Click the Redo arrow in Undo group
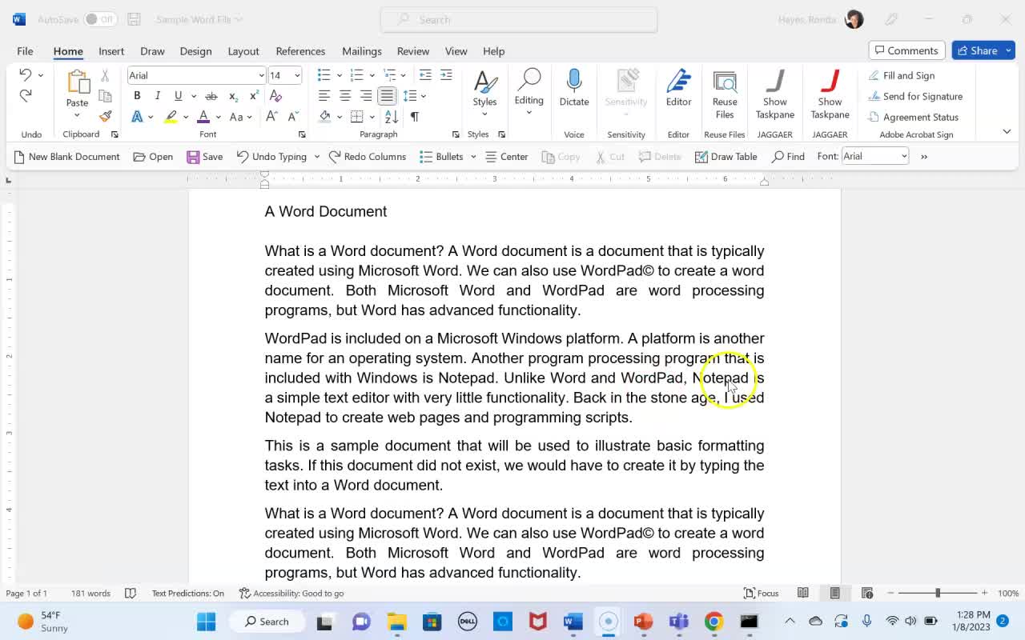The width and height of the screenshot is (1025, 640). pos(25,96)
